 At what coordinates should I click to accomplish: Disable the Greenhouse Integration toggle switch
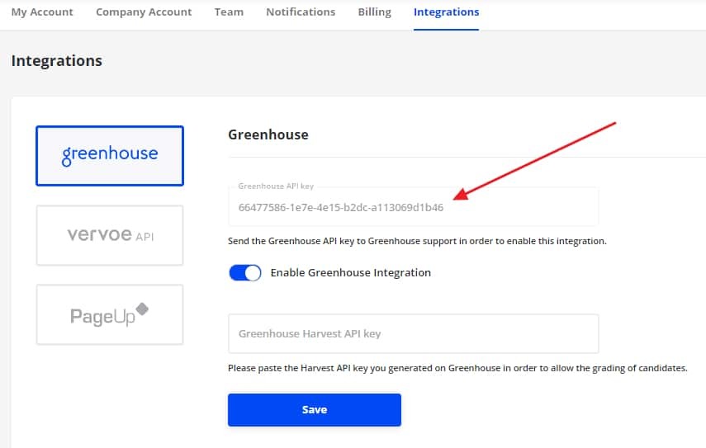(245, 273)
